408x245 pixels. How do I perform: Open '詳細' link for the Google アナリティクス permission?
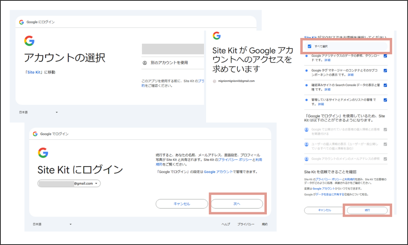click(x=327, y=60)
